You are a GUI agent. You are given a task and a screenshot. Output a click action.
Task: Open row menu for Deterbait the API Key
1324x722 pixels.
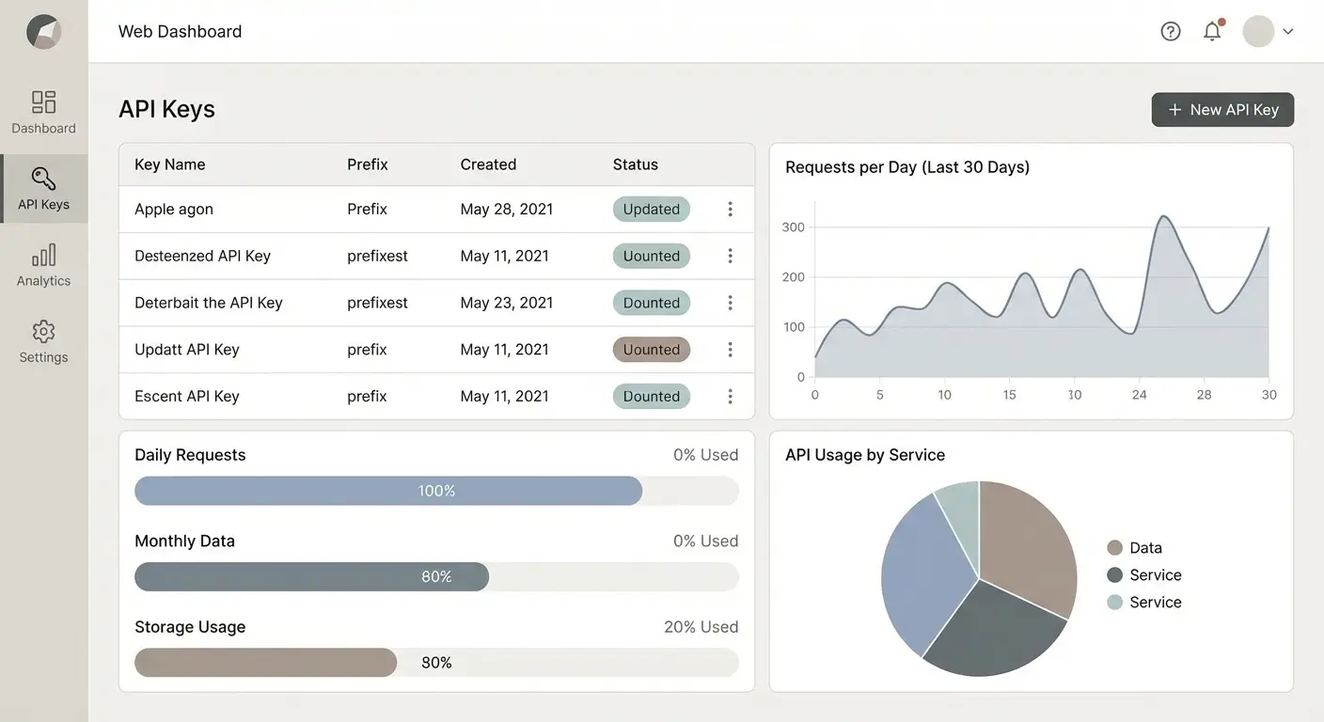(x=730, y=303)
